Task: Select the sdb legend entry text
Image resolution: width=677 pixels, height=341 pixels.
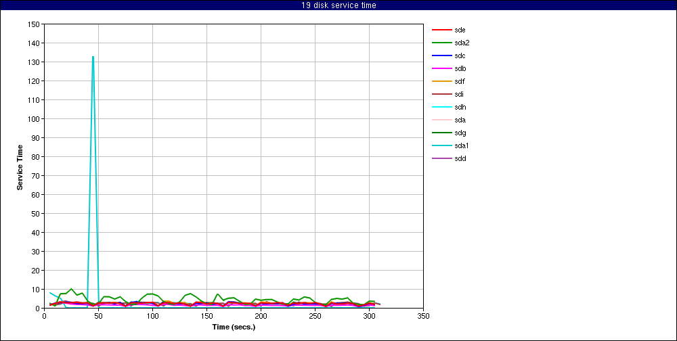Action: coord(460,68)
